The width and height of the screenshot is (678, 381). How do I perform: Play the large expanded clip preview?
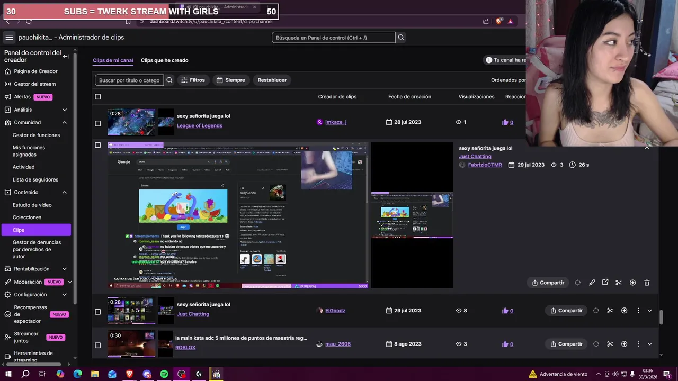pyautogui.click(x=238, y=215)
